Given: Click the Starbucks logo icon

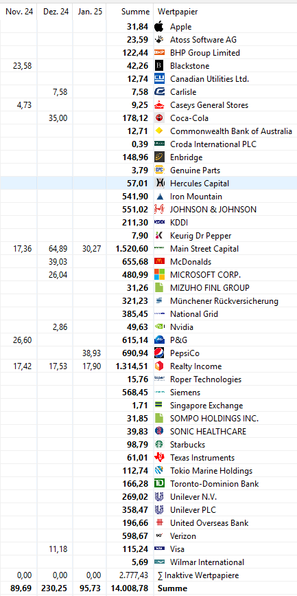Looking at the screenshot, I should click(x=159, y=445).
